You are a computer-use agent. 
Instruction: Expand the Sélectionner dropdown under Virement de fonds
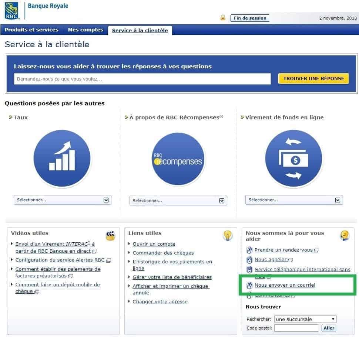[x=294, y=200]
